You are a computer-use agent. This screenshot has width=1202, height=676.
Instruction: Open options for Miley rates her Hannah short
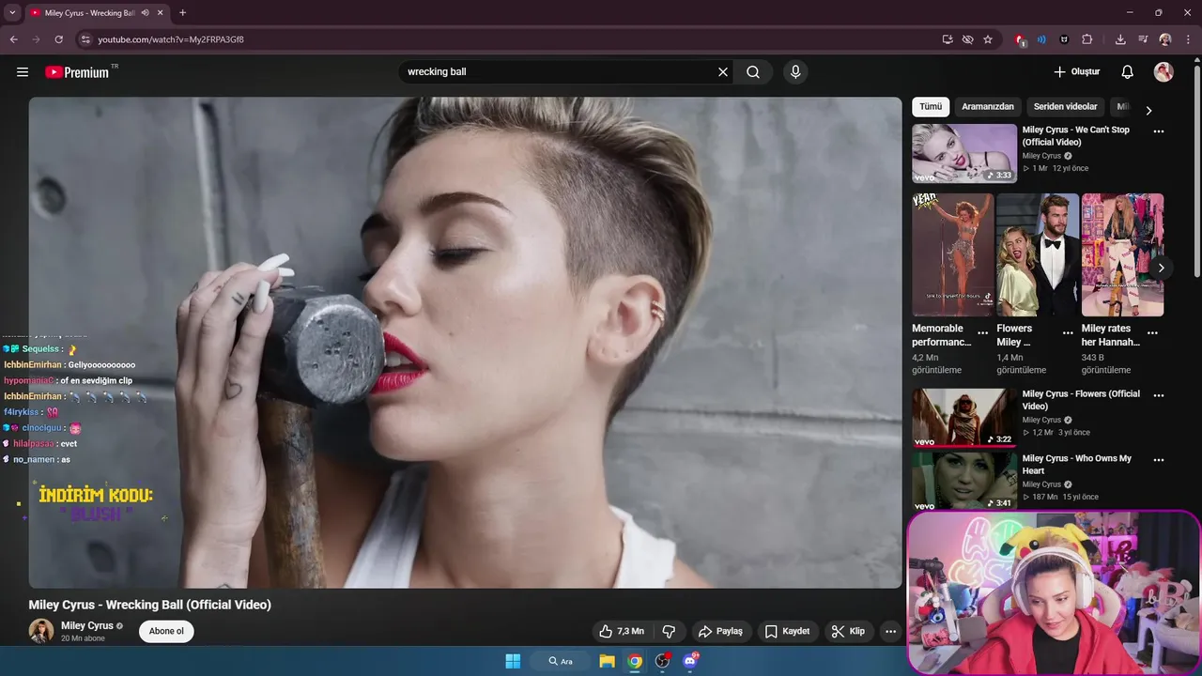pyautogui.click(x=1152, y=333)
